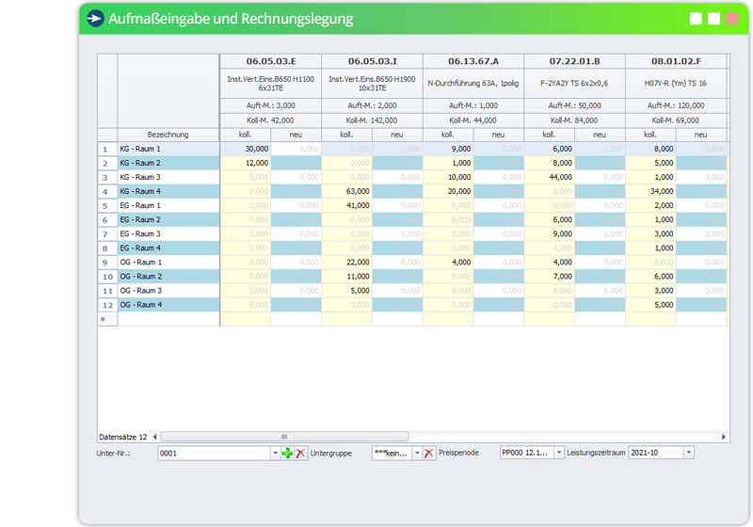Select the column header 06.05.03.E
Viewport: 753px width, 527px height.
[271, 61]
